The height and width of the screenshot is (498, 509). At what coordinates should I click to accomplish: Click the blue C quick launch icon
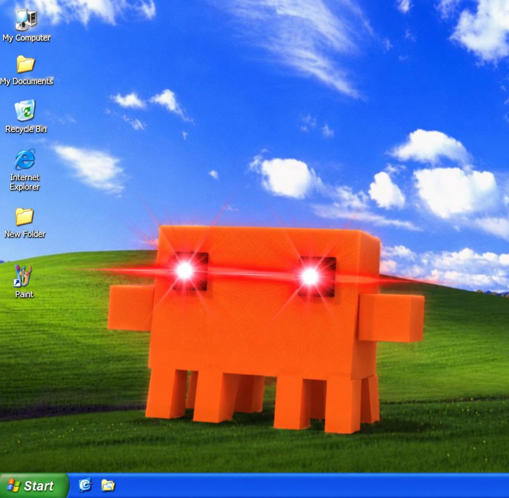(x=85, y=485)
